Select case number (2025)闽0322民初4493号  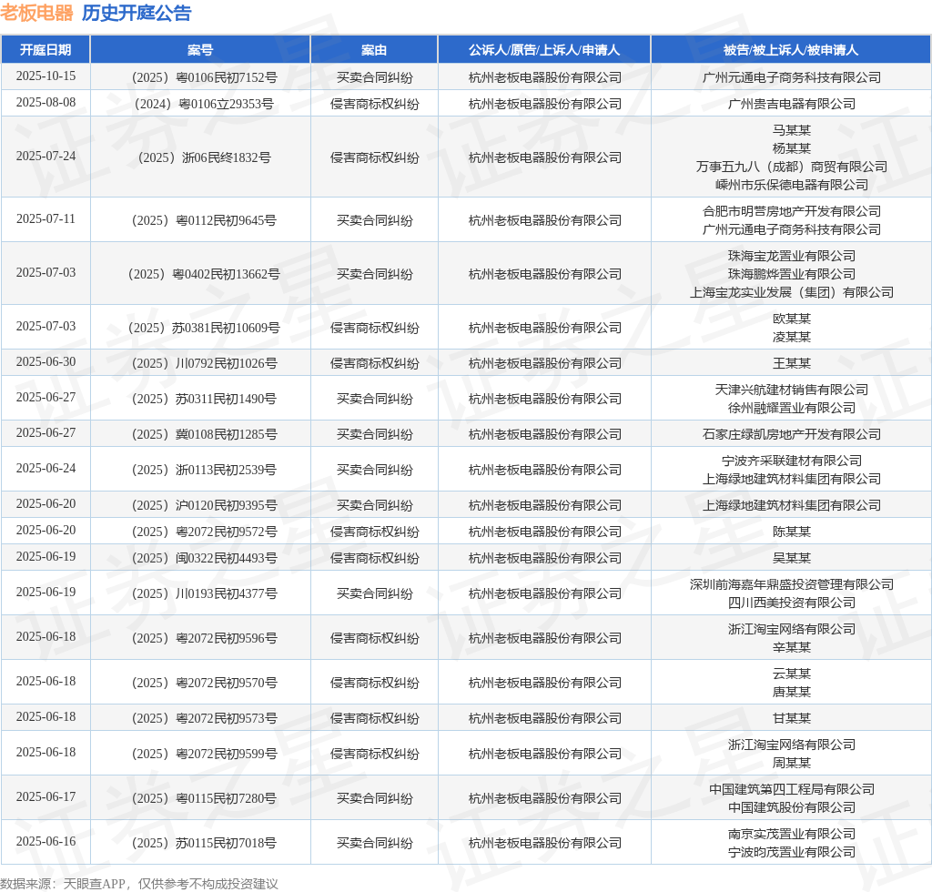204,558
